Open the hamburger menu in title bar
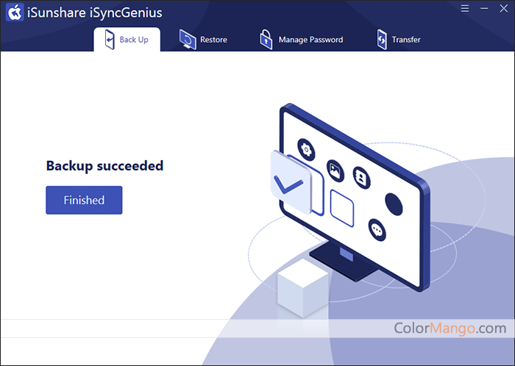This screenshot has height=366, width=515. click(465, 9)
